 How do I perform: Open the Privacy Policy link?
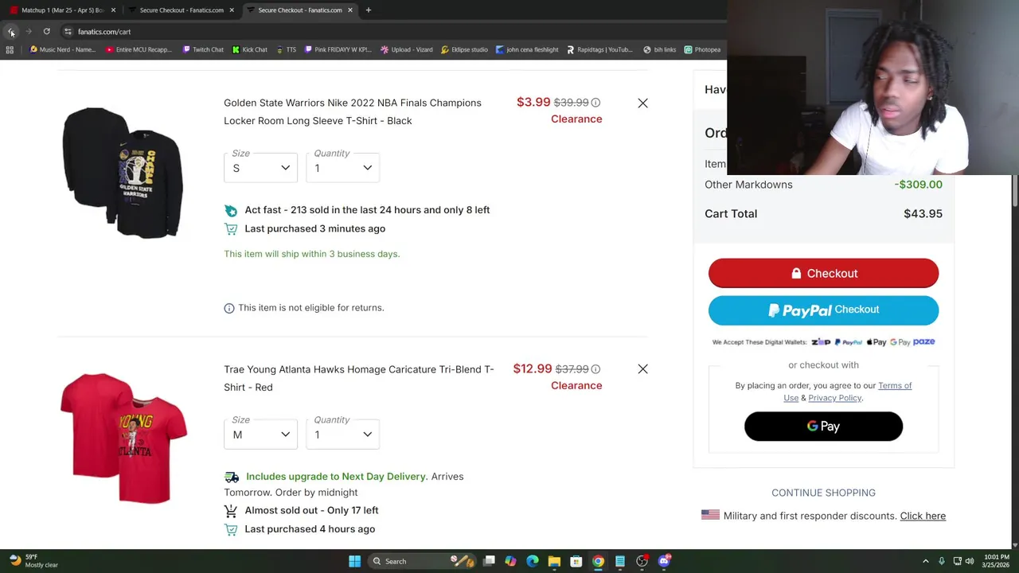click(x=834, y=398)
